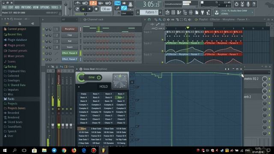
Task: Expand the news panel arrow
Action: pos(252,12)
